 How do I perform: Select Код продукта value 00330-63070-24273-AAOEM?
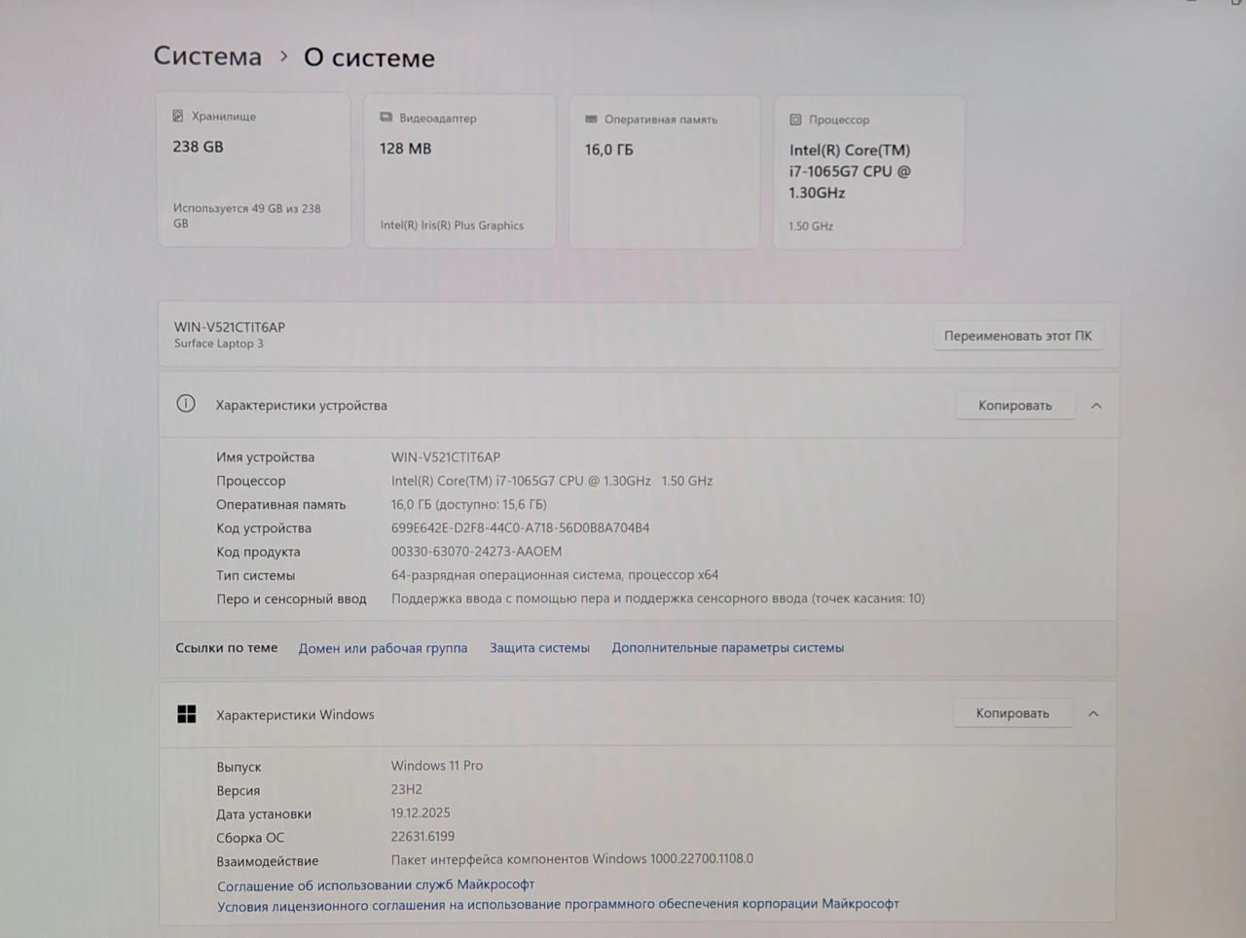[476, 552]
